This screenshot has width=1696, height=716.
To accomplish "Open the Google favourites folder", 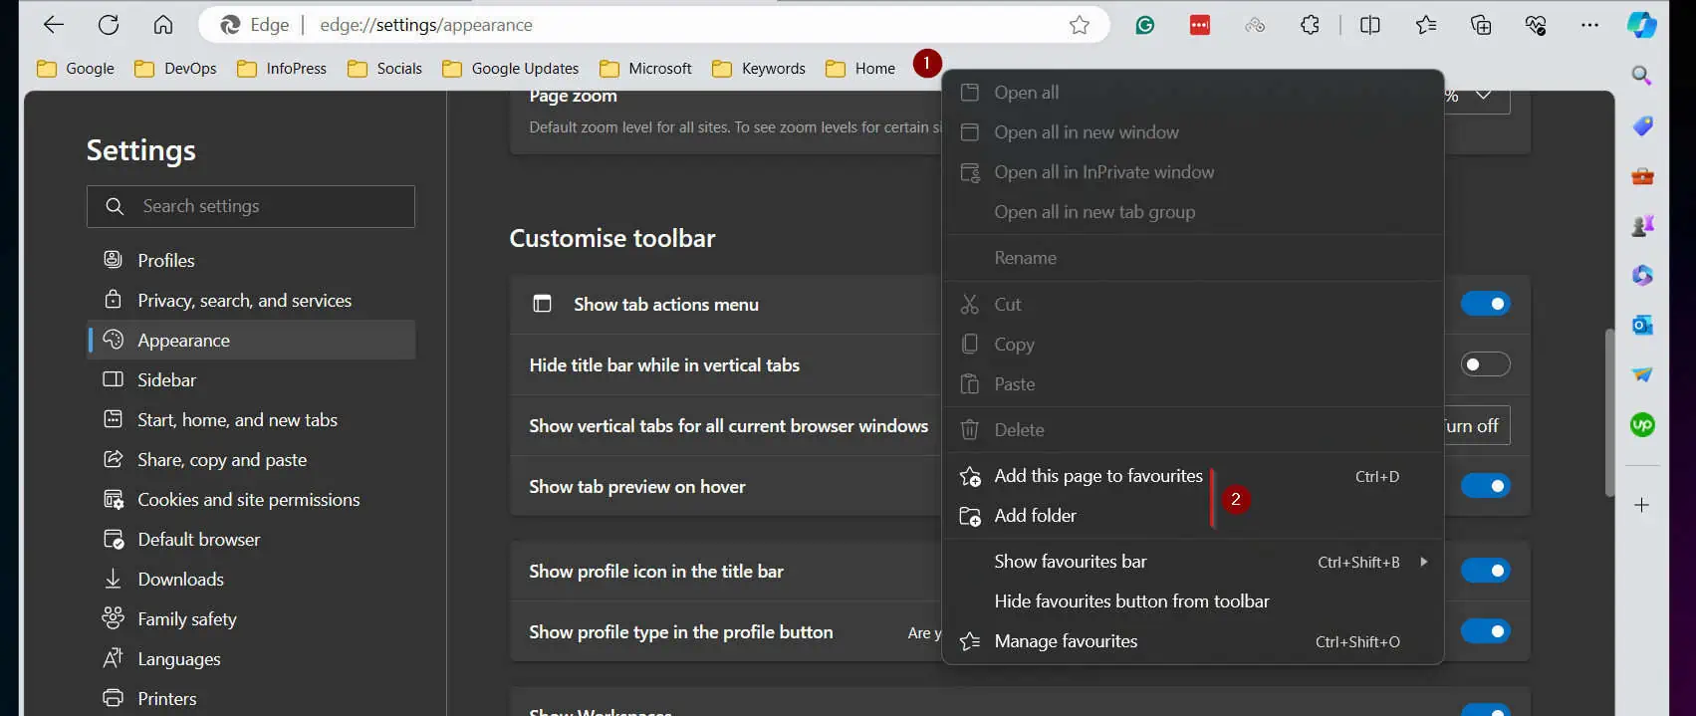I will [x=76, y=69].
